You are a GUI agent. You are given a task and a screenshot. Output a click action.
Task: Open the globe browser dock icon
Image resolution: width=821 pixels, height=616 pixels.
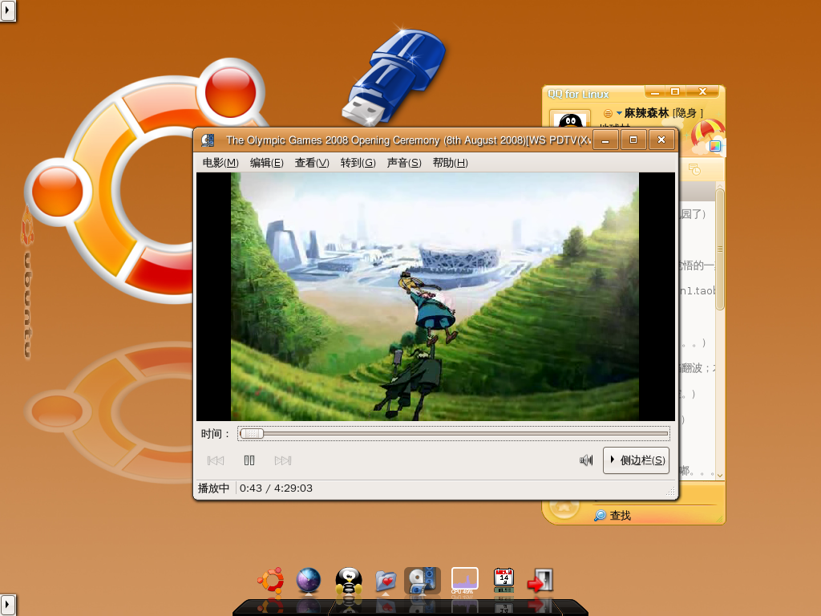(x=309, y=581)
